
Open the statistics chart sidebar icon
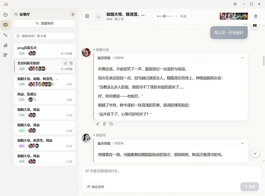[5, 45]
